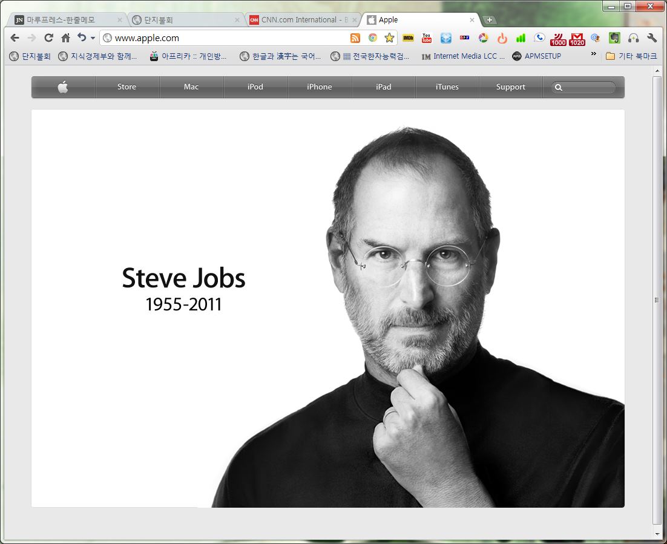Click the Chrome logo icon in address bar
Screen dimensions: 667x544
tap(373, 38)
